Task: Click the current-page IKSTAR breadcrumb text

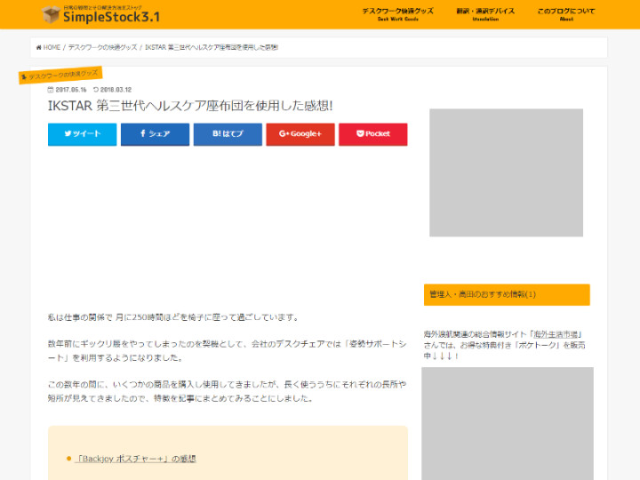Action: pos(212,47)
